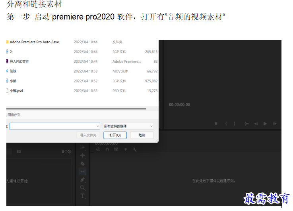The width and height of the screenshot is (293, 211).
Task: Select the file named 2
Action: [11, 52]
